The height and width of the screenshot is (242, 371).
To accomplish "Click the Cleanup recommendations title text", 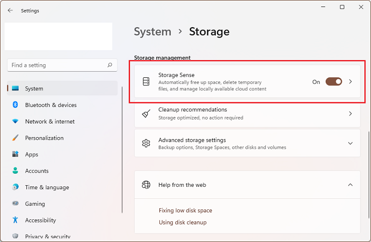I will click(193, 109).
